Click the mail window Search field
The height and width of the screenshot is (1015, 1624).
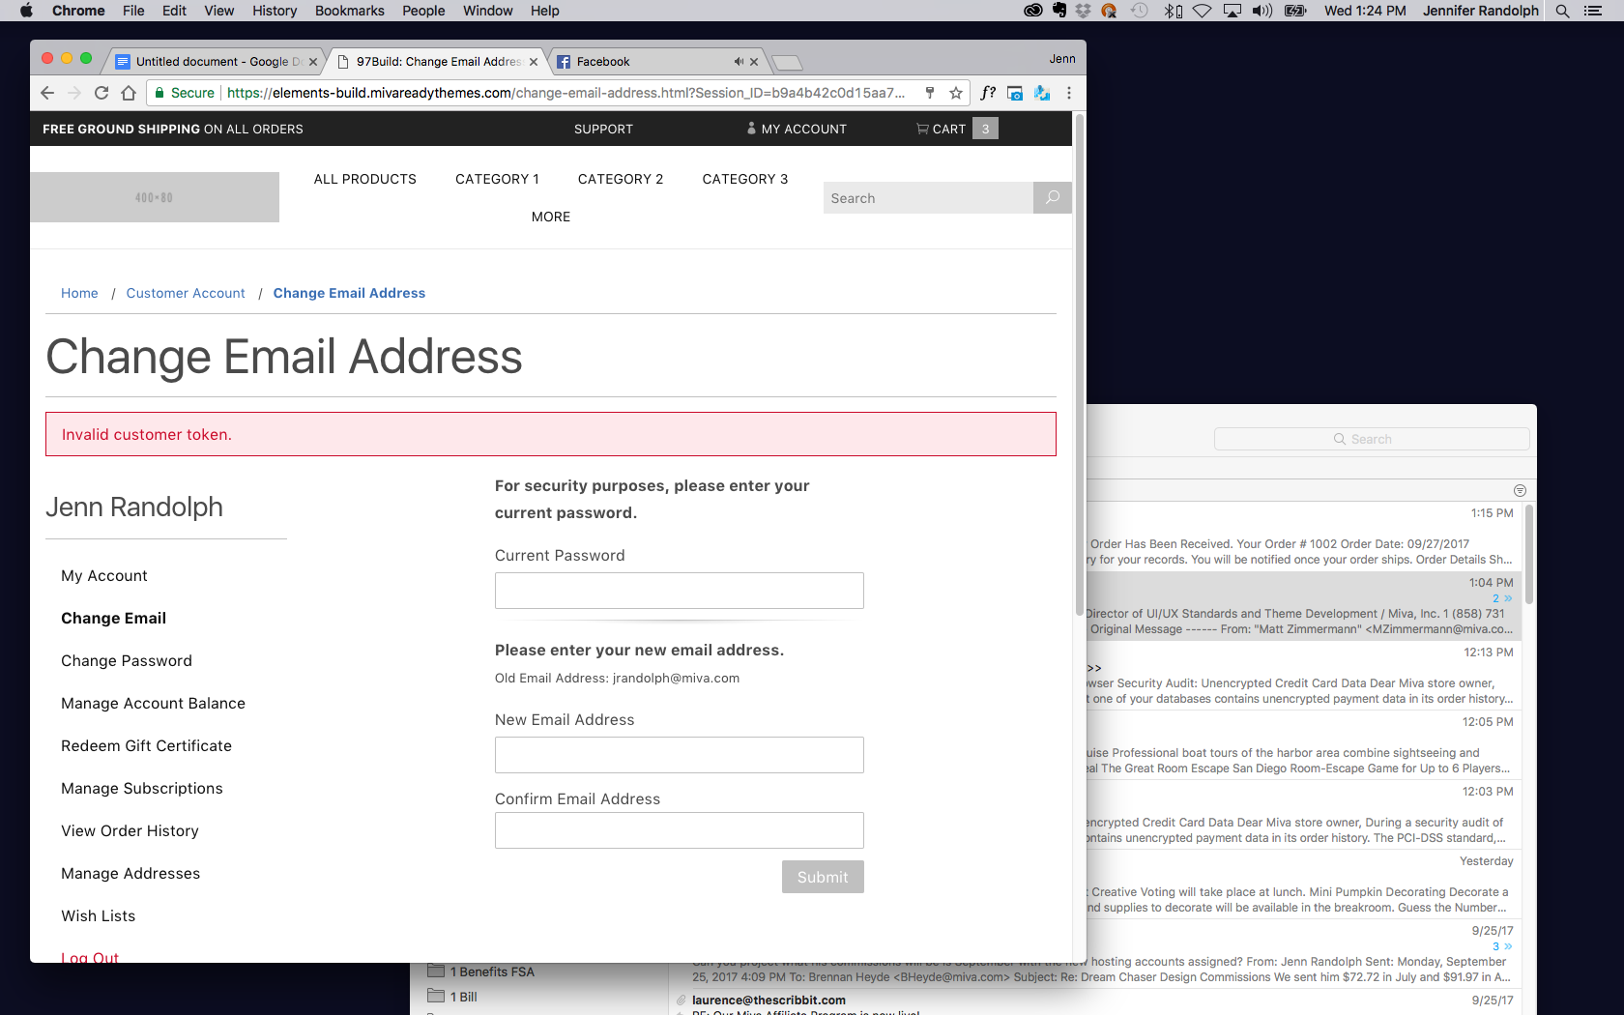(x=1372, y=439)
